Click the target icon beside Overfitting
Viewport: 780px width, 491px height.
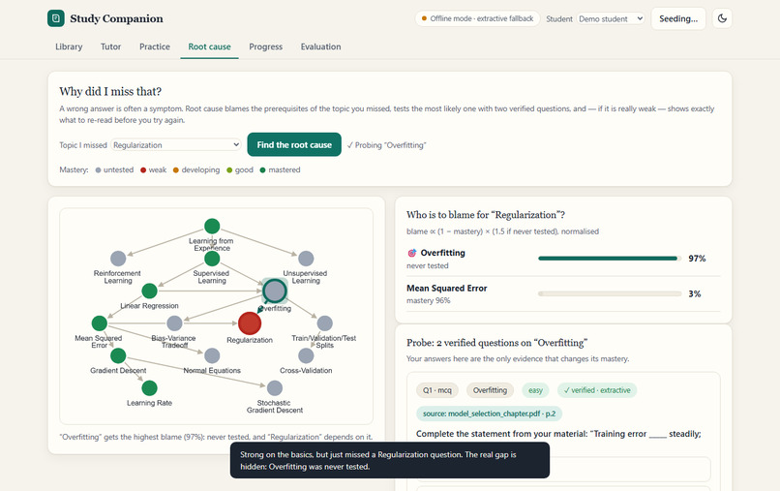pyautogui.click(x=412, y=253)
